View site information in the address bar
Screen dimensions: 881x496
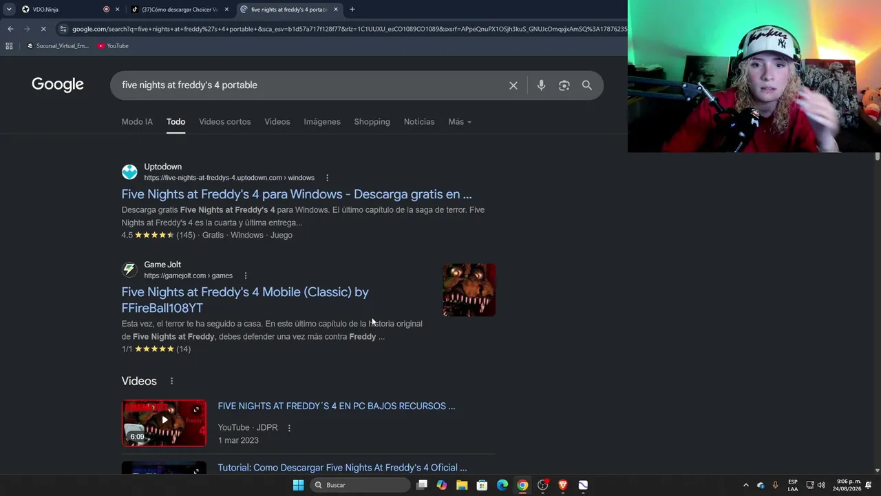click(63, 29)
